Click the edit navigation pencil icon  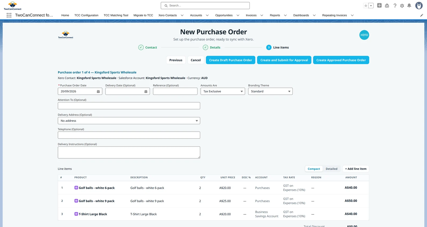[422, 15]
